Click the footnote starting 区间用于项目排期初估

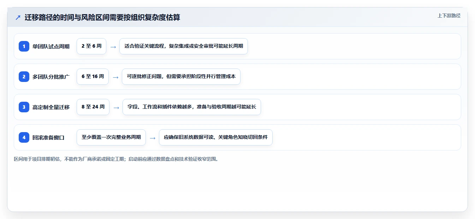click(x=116, y=159)
